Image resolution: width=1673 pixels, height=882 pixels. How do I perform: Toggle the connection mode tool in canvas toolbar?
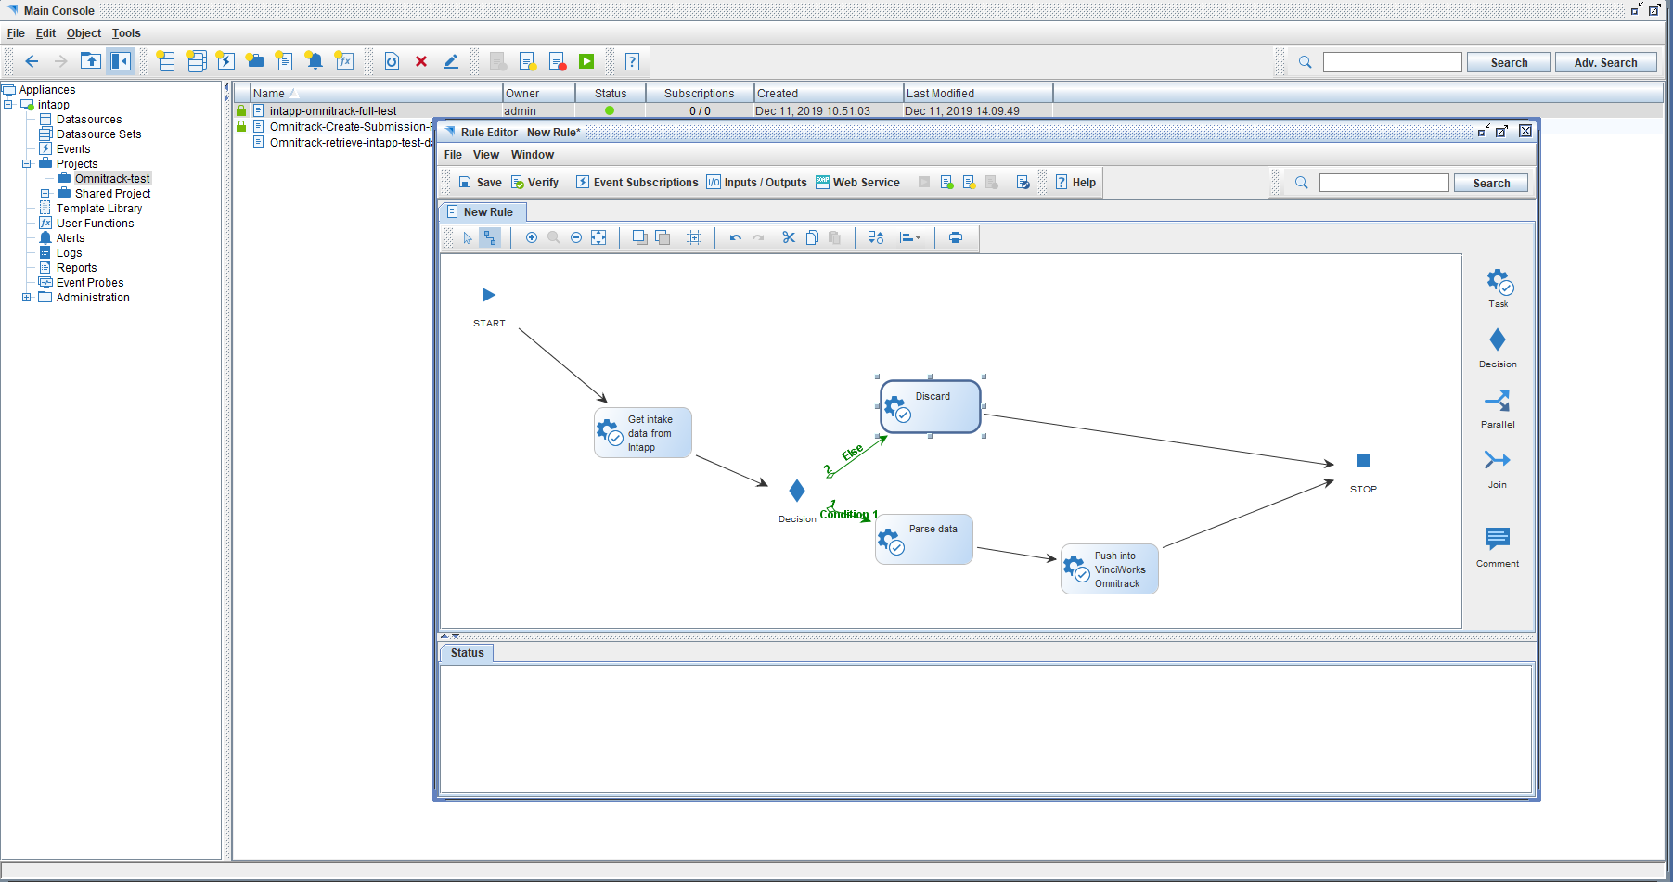tap(490, 237)
